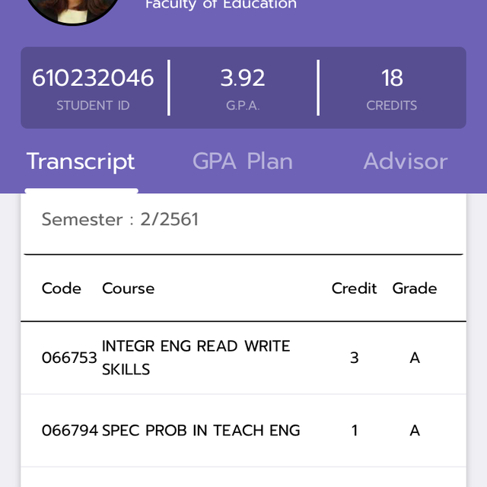This screenshot has width=487, height=487.
Task: Tap the student ID number 610232046
Action: pyautogui.click(x=93, y=78)
